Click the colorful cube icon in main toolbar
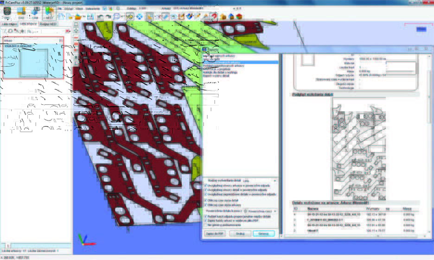 [189, 17]
